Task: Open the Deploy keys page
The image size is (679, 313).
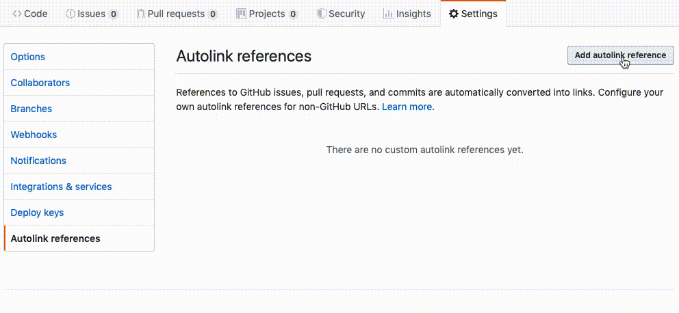Action: point(37,213)
